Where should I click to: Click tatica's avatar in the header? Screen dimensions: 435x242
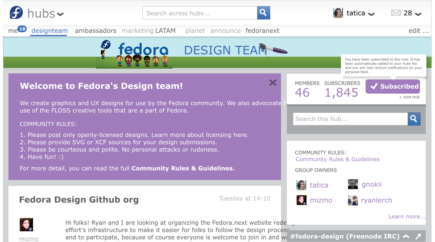[x=338, y=13]
